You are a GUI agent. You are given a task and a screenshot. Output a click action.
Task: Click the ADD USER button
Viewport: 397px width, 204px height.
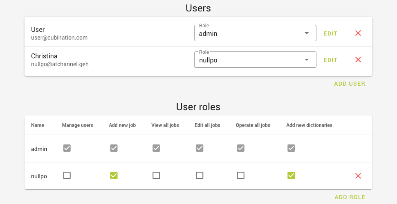click(350, 84)
